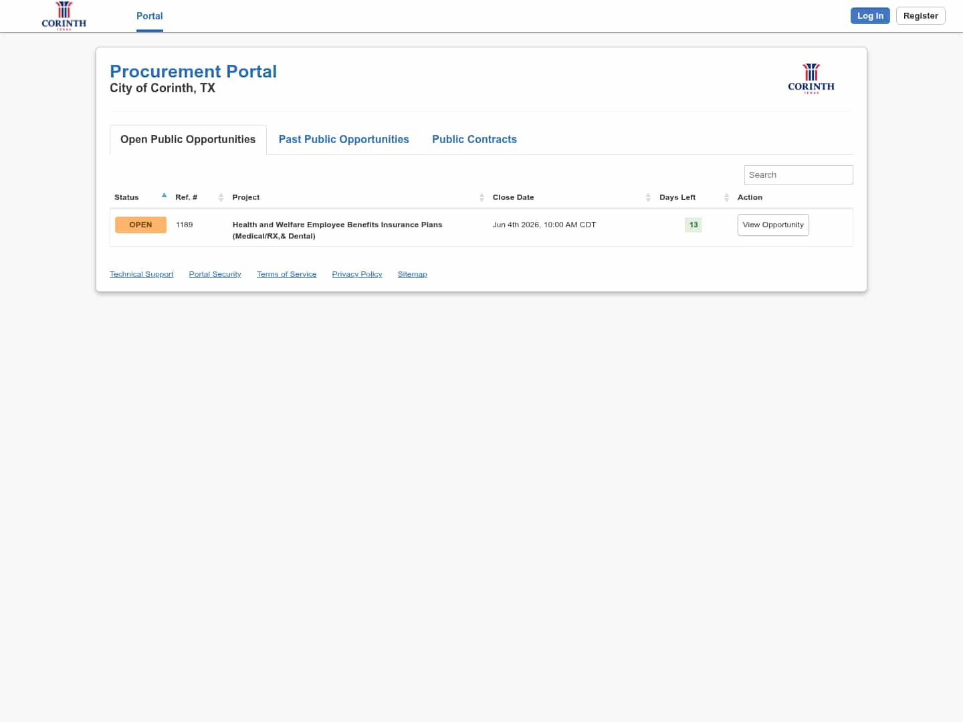
Task: Sort by Status column arrow
Action: [x=165, y=196]
